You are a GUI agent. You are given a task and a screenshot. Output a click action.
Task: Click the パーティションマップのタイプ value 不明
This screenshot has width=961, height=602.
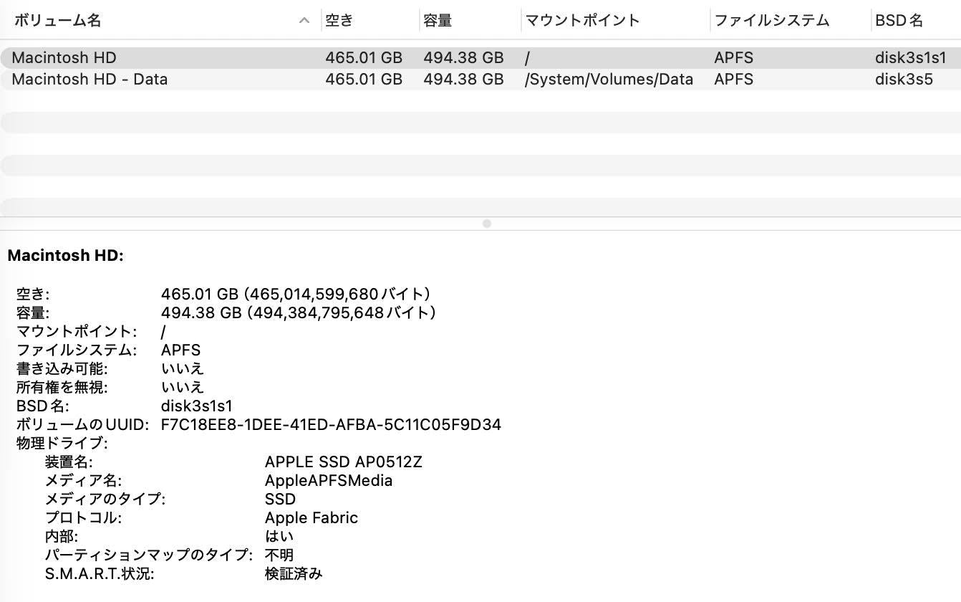click(279, 555)
